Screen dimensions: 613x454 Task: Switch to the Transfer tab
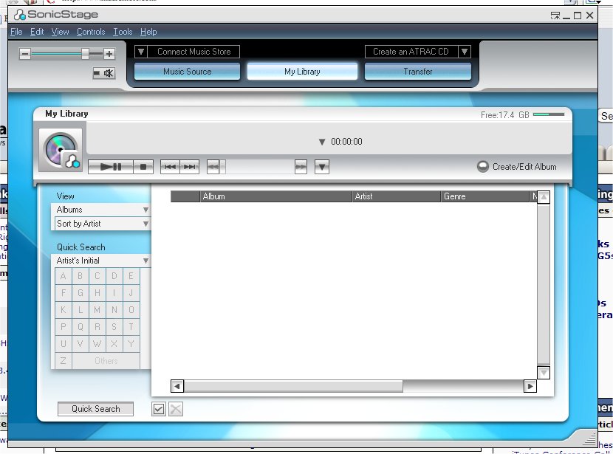coord(418,72)
